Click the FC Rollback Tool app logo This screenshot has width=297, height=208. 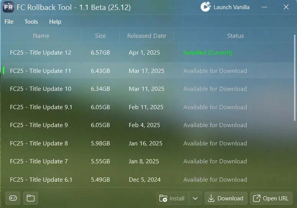tap(8, 7)
